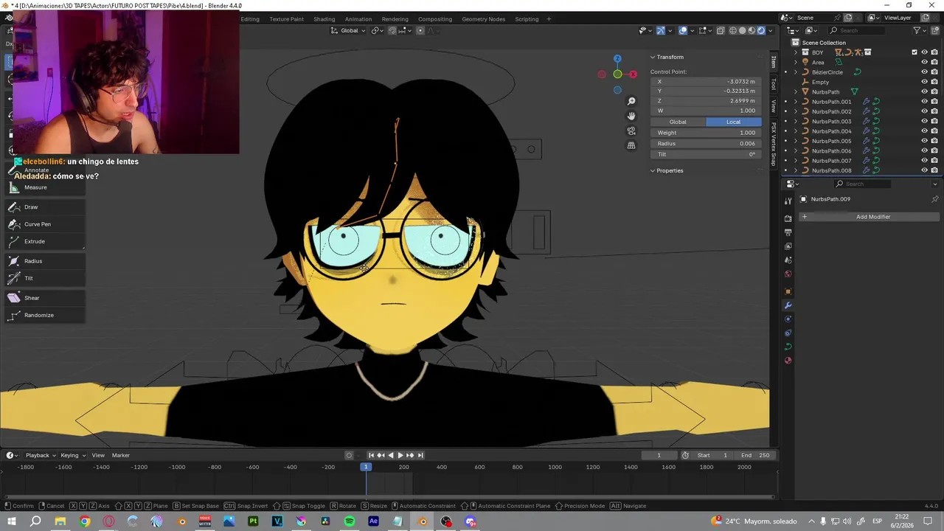Open the Keying popover
This screenshot has width=944, height=531.
point(72,455)
